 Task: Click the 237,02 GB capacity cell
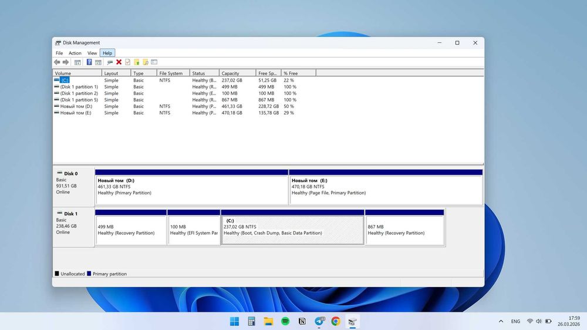pyautogui.click(x=232, y=80)
